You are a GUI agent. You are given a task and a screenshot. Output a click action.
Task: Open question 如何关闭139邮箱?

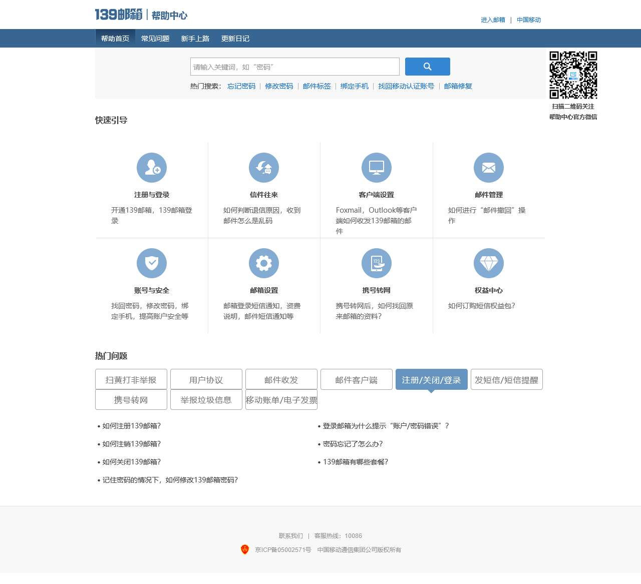132,462
